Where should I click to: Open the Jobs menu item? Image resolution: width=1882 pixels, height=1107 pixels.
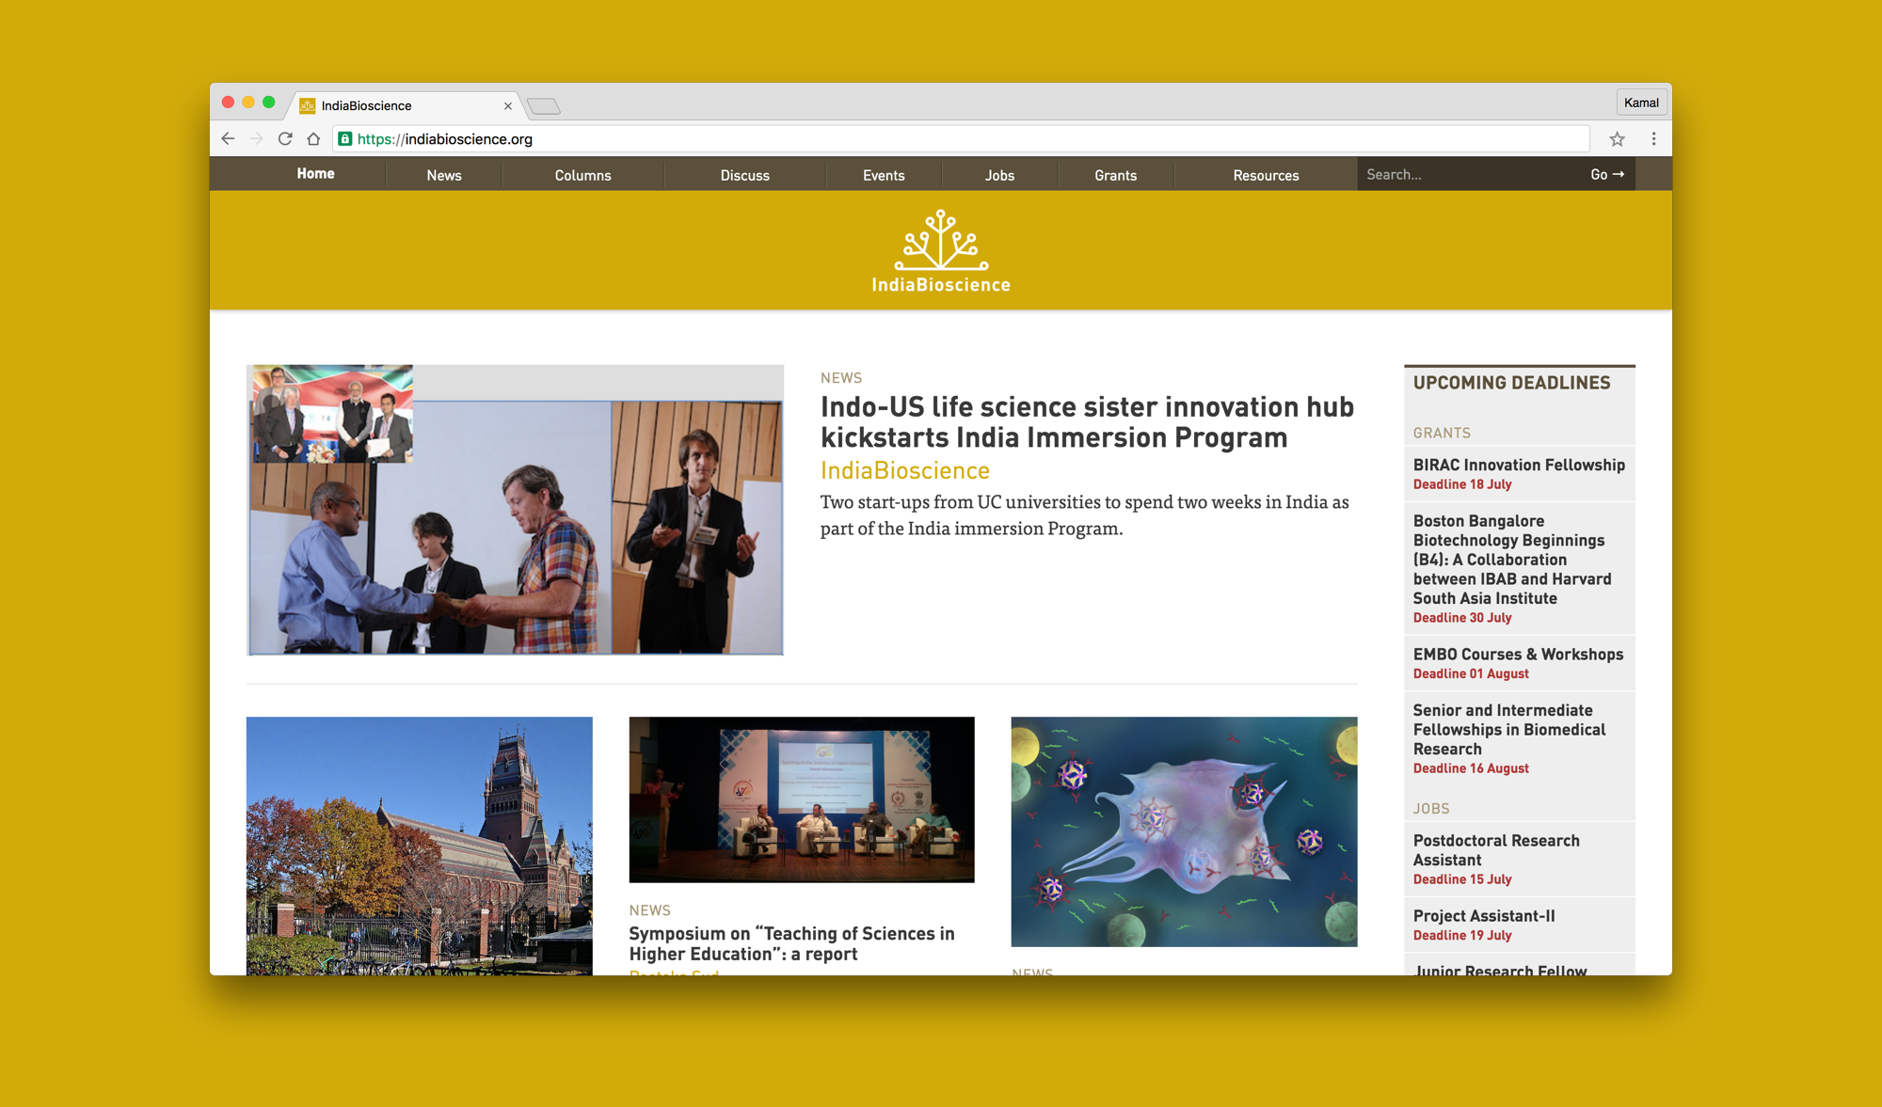(999, 175)
